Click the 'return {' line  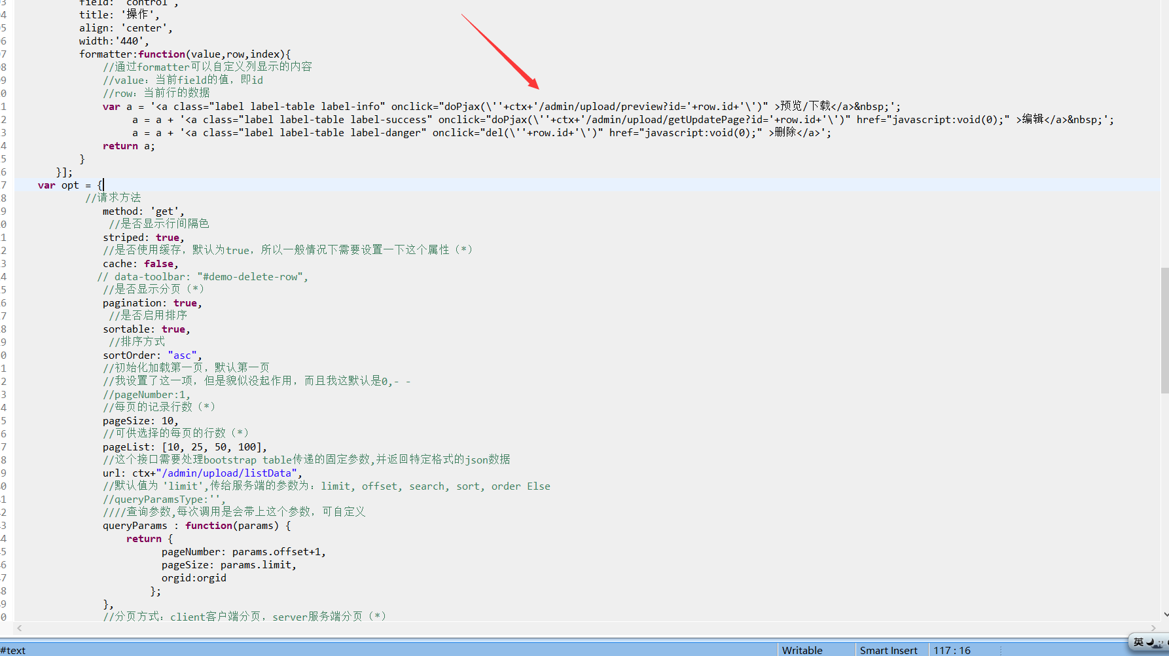149,539
